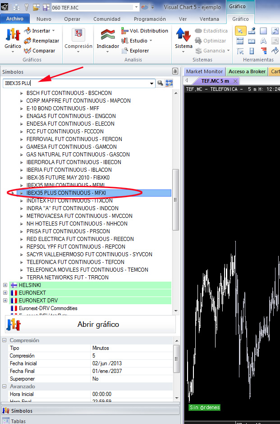The image size is (280, 424).
Task: Switch to the Comunidad ribbon tab
Action: (x=107, y=19)
